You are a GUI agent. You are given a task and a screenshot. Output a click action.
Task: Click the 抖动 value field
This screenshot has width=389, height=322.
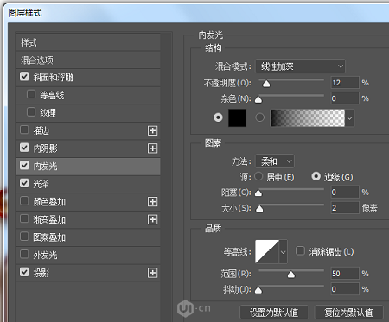[x=345, y=289]
